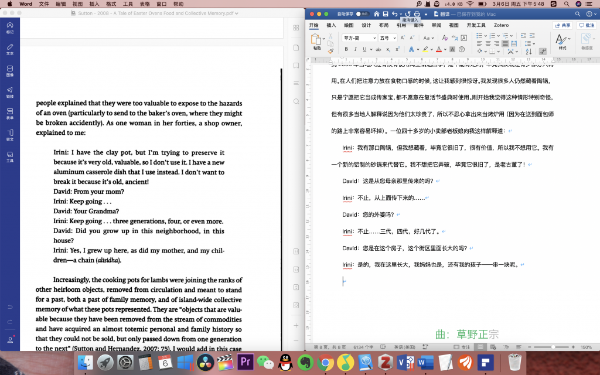Image resolution: width=600 pixels, height=375 pixels.
Task: Expand the font size dropdown 五号
Action: click(x=387, y=38)
